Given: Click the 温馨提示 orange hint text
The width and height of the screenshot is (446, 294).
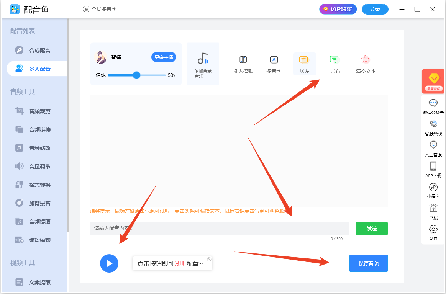Looking at the screenshot, I should click(189, 211).
